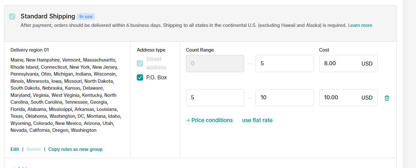Edit Delivery region 01
The image size is (416, 168).
[15, 149]
